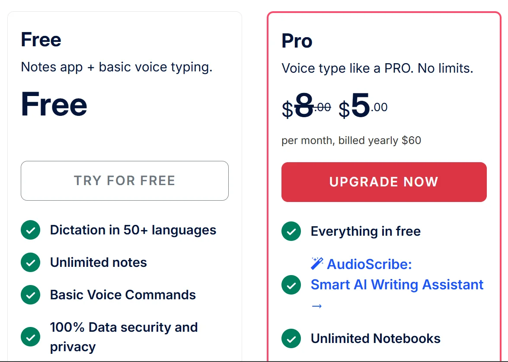Follow the Smart AI Writing Assistant link
Viewport: 508px width, 362px height.
[397, 285]
